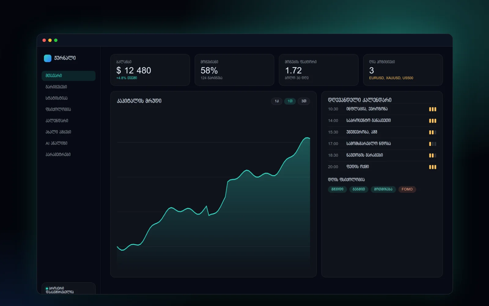Toggle the მშვიდი psychology tag
The image size is (489, 306).
pos(337,189)
